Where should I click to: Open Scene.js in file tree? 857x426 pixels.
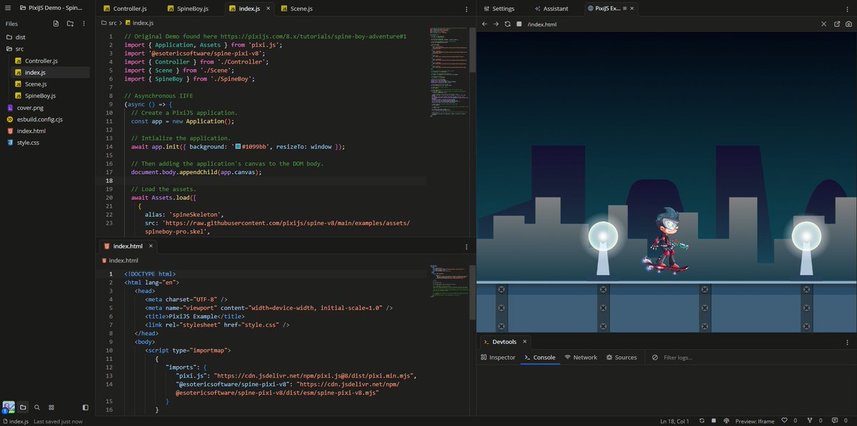coord(36,84)
